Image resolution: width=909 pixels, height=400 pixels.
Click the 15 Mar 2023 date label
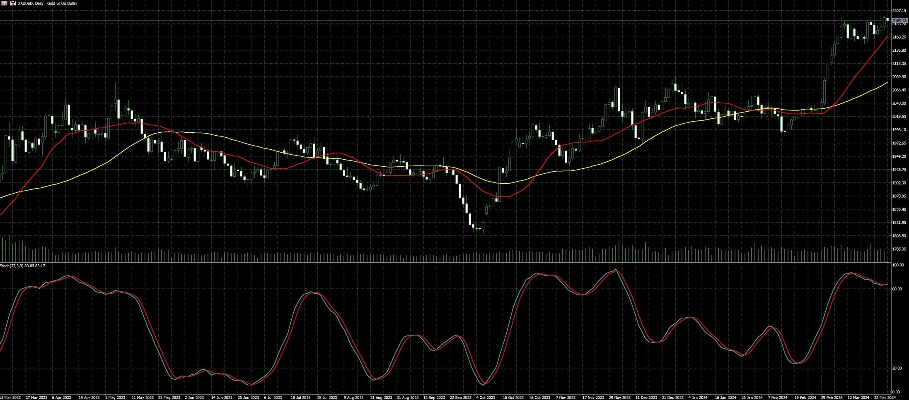pos(10,398)
